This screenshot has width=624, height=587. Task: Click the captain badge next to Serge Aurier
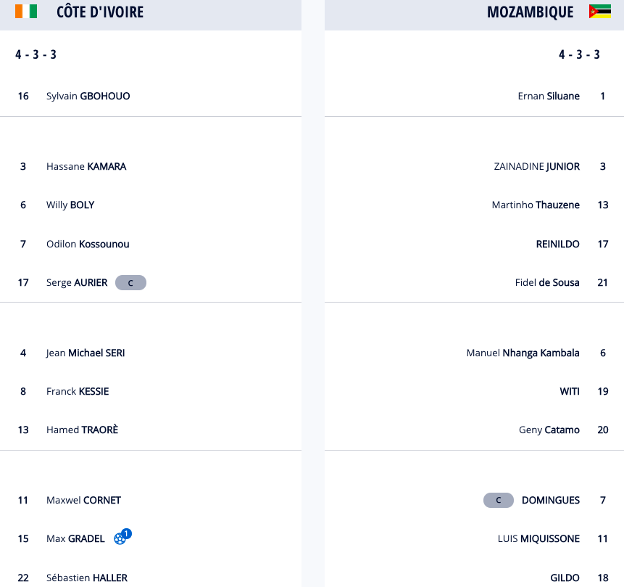tap(130, 283)
